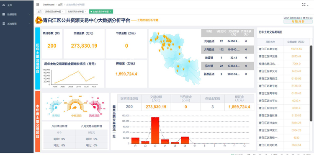Expand the 数据管理 sidebar menu
Viewport: 314px width, 155px height.
point(29,14)
